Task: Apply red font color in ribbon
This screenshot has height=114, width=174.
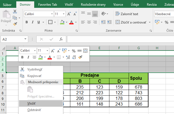Action: (71, 22)
